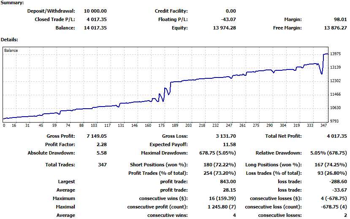Click the 103 x-axis tick label
This screenshot has height=219, width=350.
coord(94,126)
